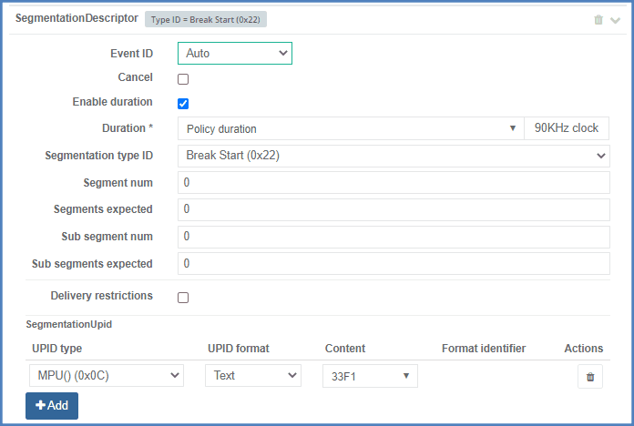The width and height of the screenshot is (634, 426).
Task: Click the SegmentationUpid section label
Action: click(x=68, y=324)
